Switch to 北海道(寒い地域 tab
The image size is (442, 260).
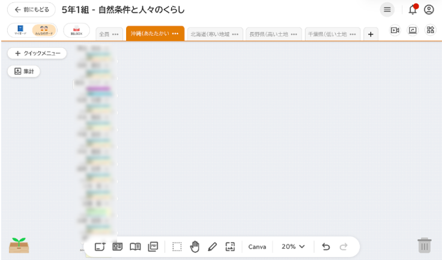(210, 34)
